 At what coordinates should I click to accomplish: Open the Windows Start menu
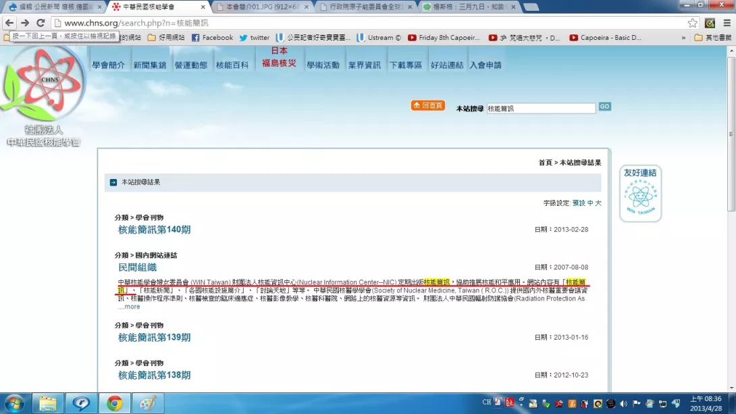click(x=14, y=403)
